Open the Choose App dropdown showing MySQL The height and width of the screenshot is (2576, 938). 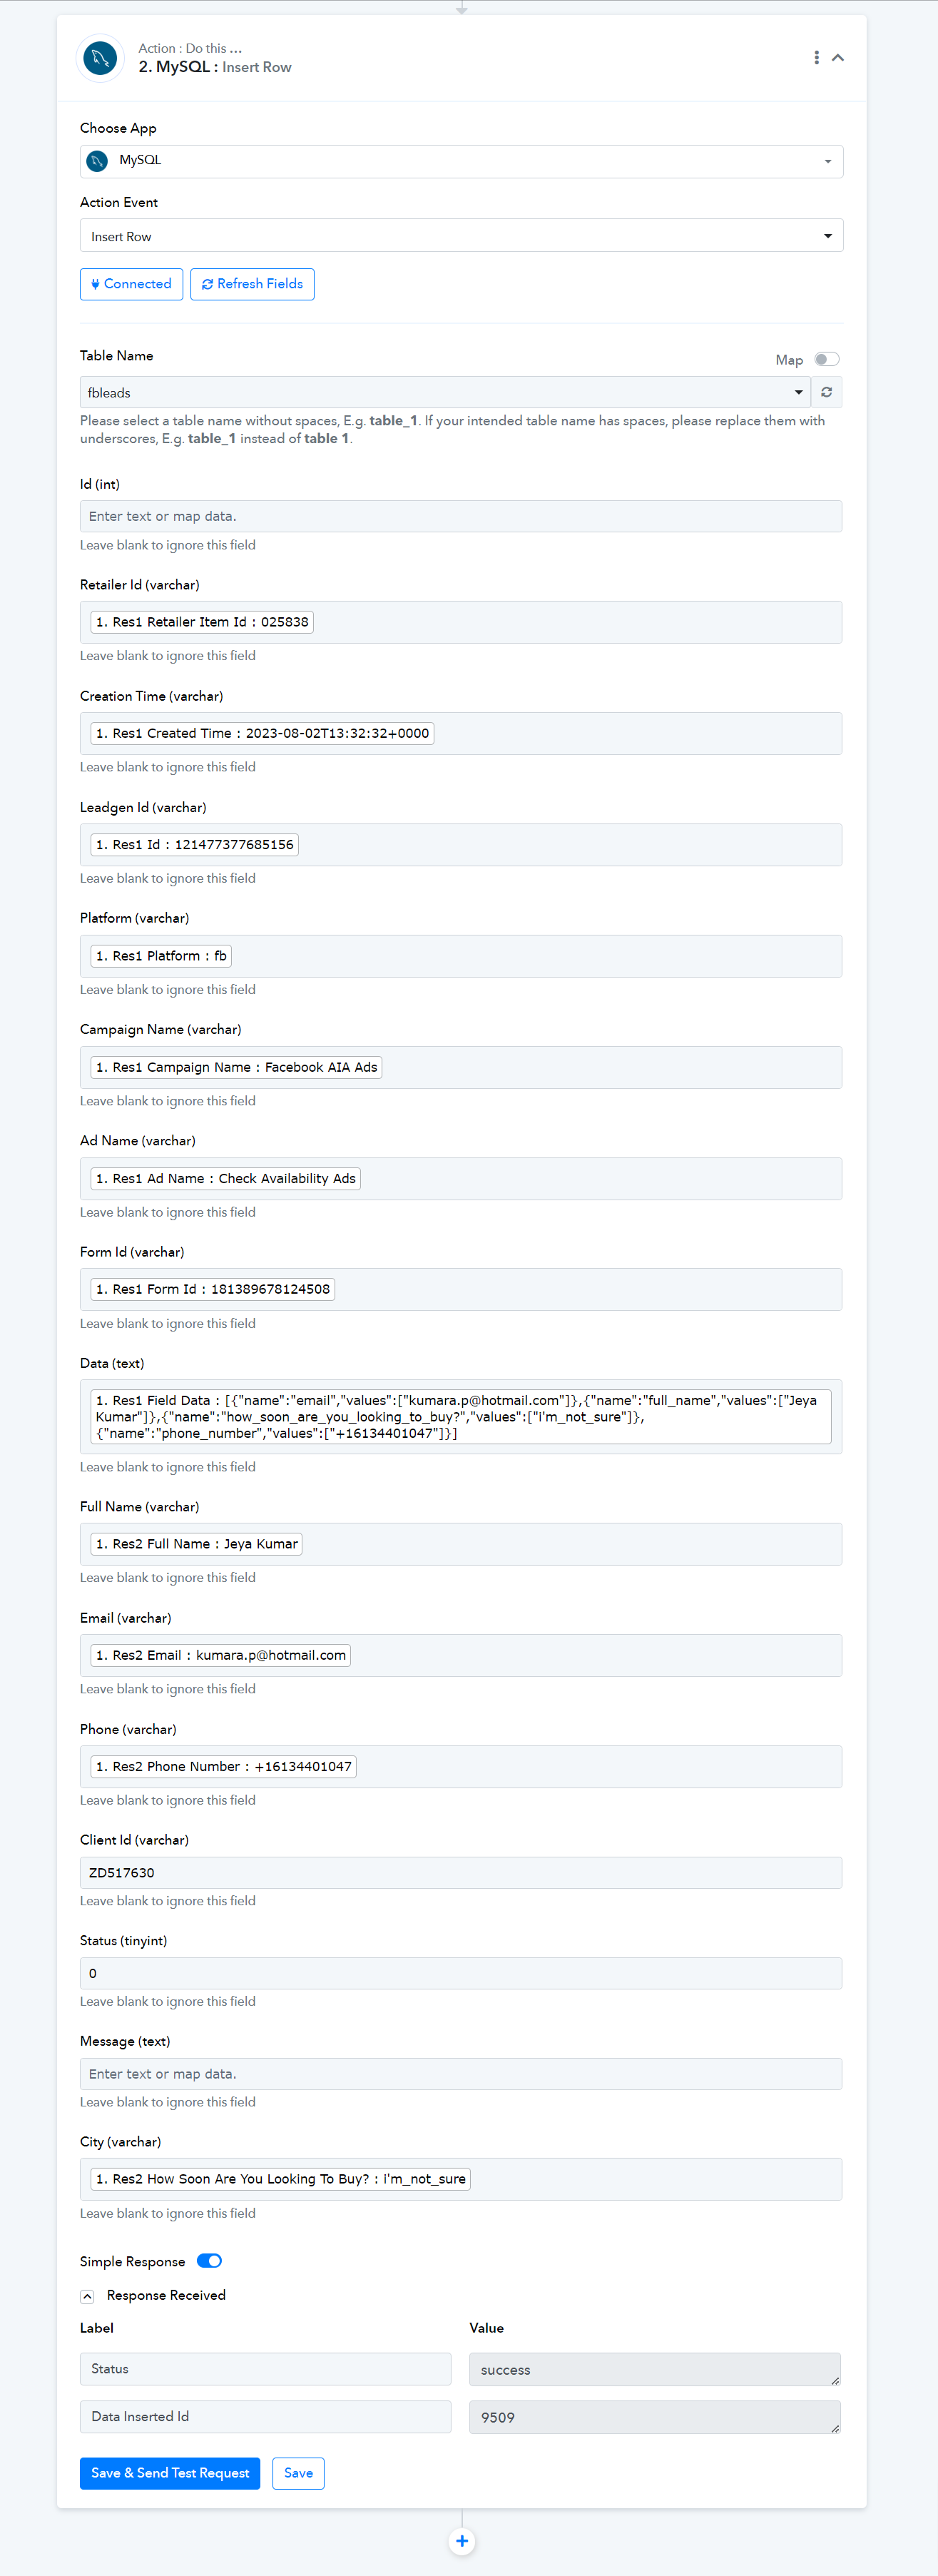pos(462,161)
